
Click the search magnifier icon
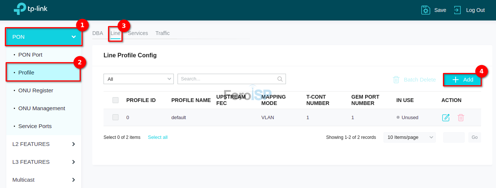click(280, 79)
